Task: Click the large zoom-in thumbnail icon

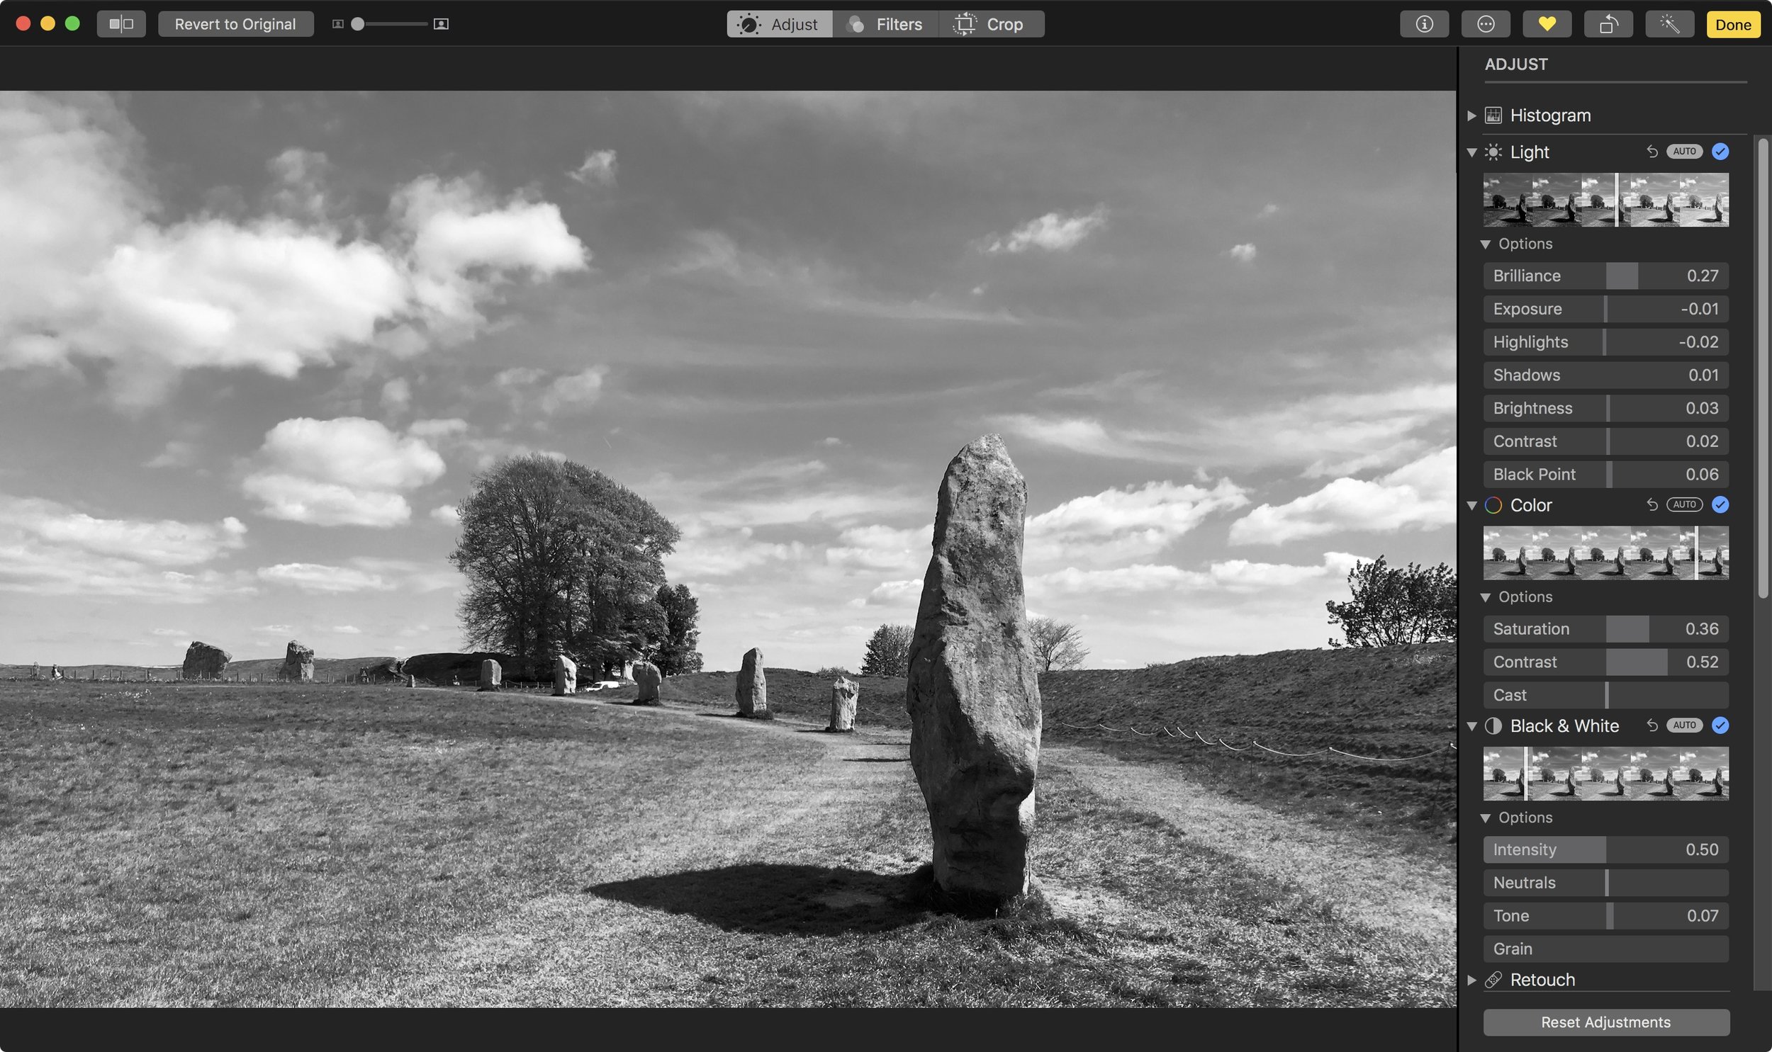Action: pyautogui.click(x=441, y=24)
